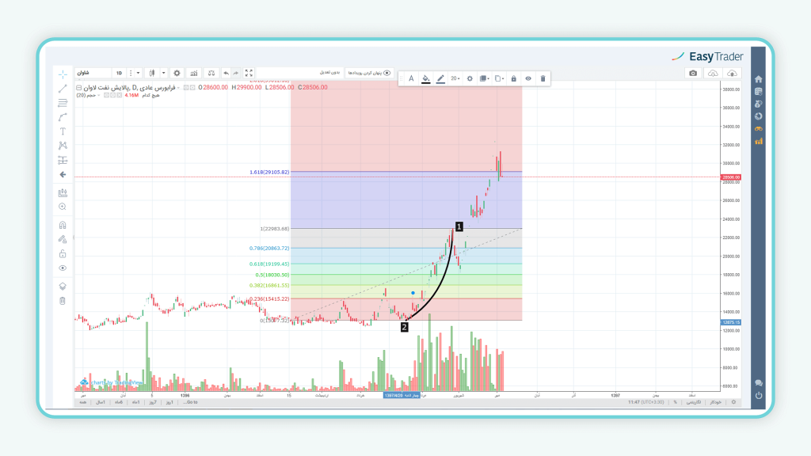Open the home icon in right sidebar
This screenshot has height=456, width=811.
click(758, 79)
